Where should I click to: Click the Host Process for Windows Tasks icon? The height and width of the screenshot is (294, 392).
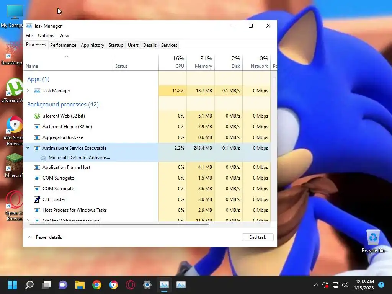click(x=37, y=210)
